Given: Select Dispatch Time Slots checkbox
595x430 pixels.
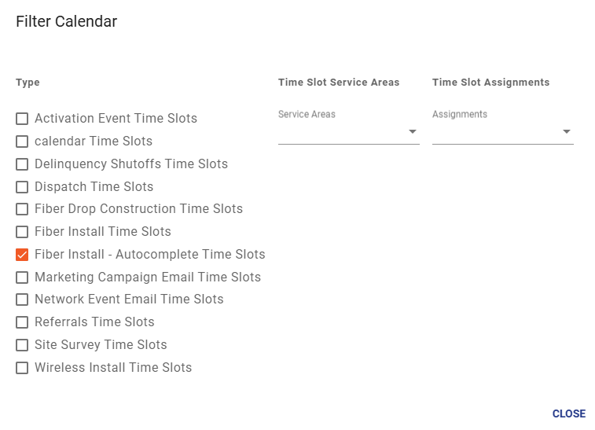Looking at the screenshot, I should point(22,187).
